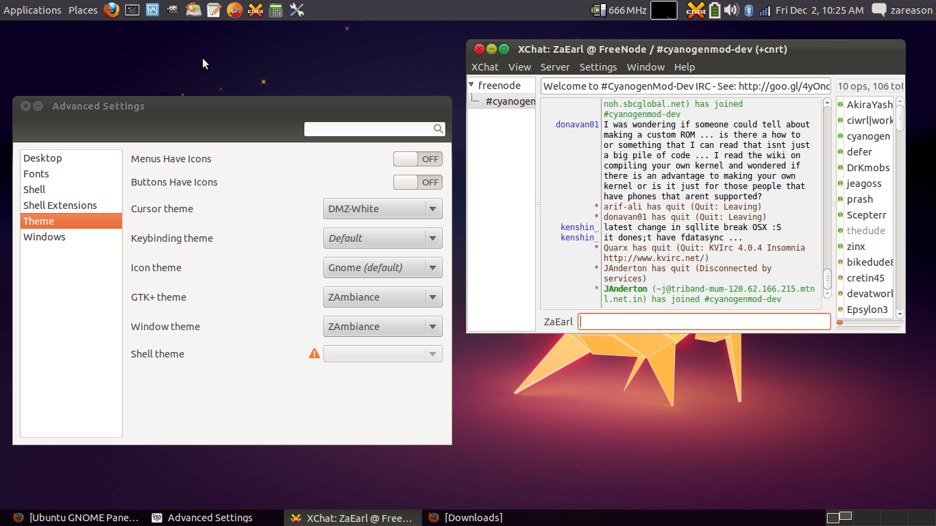Viewport: 936px width, 526px height.
Task: Click the CPU frequency 666 MHz applet
Action: click(619, 10)
